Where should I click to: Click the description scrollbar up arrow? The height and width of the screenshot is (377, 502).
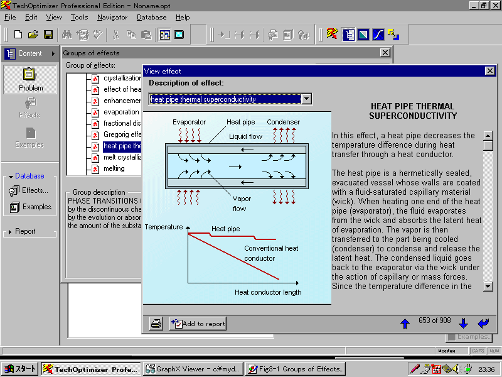tap(488, 136)
